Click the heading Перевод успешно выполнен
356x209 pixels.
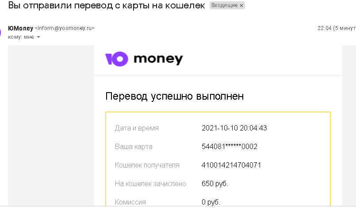click(175, 96)
